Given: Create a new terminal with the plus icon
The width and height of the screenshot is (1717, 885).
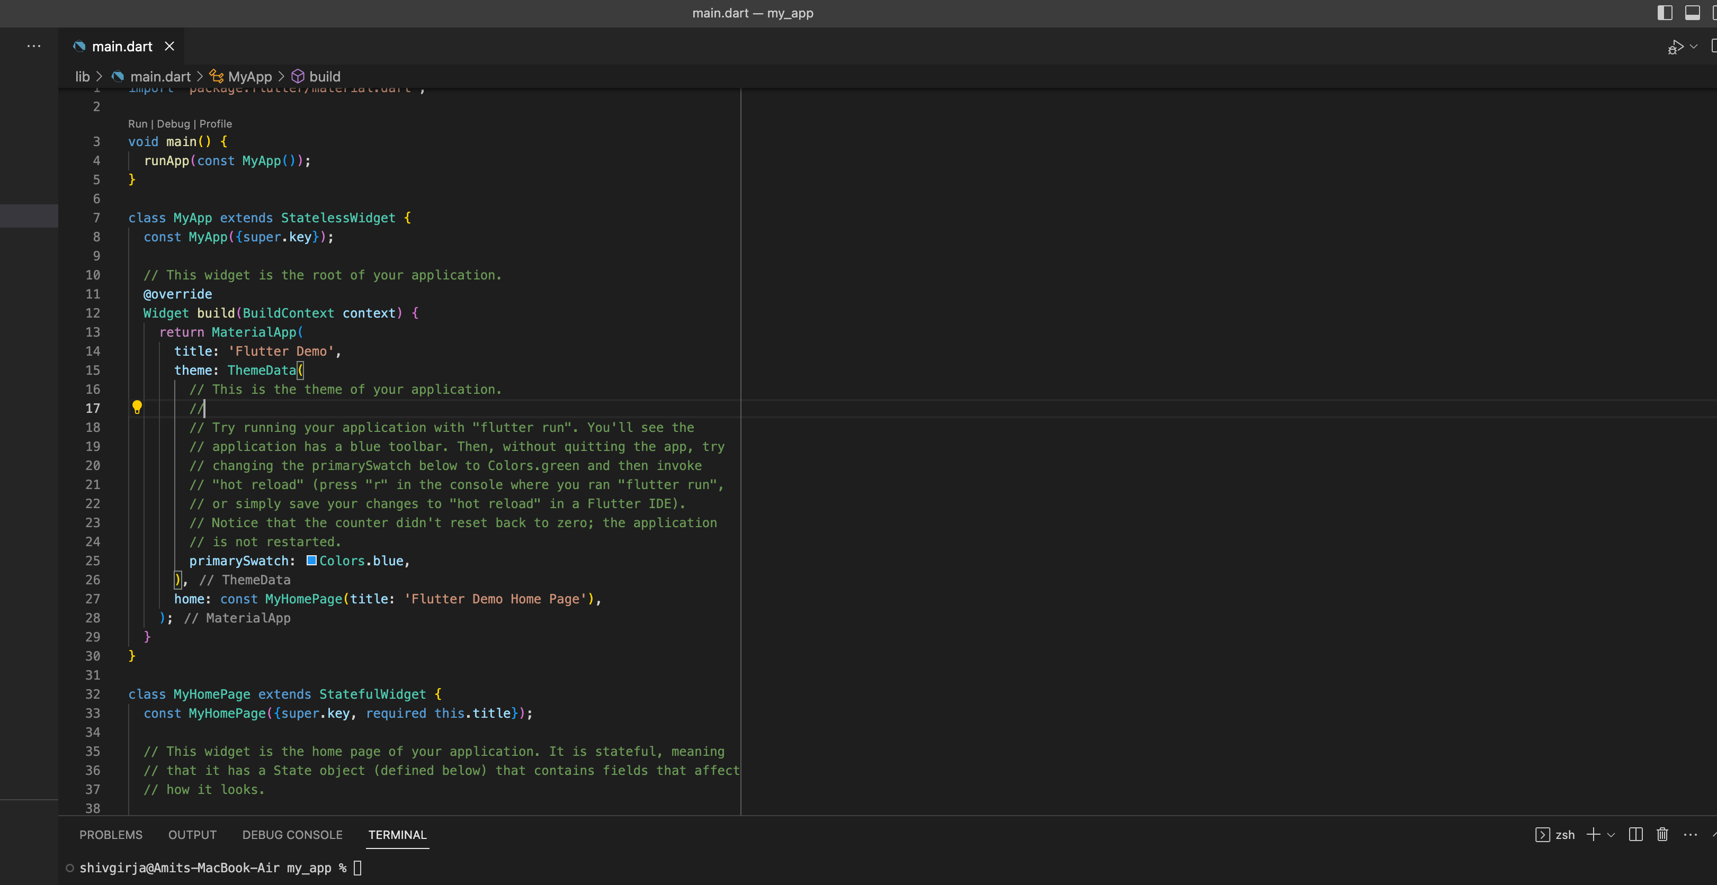Looking at the screenshot, I should tap(1593, 834).
